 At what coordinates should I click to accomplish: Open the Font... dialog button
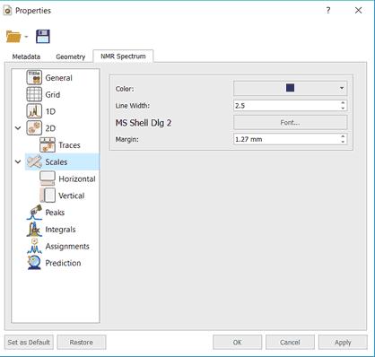pyautogui.click(x=290, y=122)
